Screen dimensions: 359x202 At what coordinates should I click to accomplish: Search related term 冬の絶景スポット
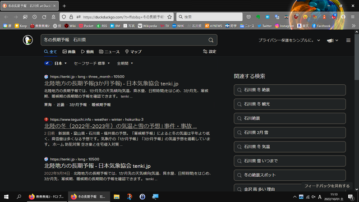click(x=290, y=175)
